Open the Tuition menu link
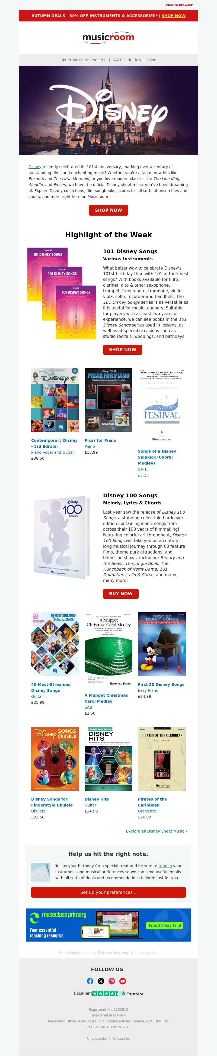 135,60
